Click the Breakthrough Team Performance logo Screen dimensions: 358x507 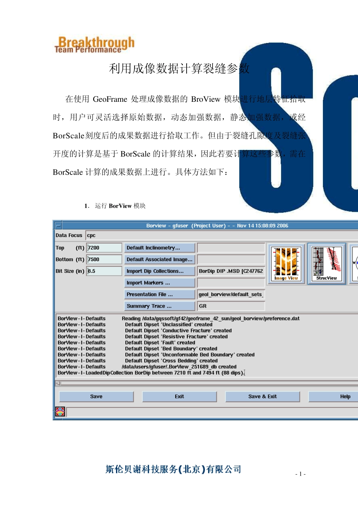pos(95,45)
